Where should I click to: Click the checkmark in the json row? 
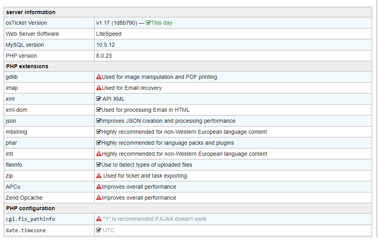pyautogui.click(x=99, y=121)
